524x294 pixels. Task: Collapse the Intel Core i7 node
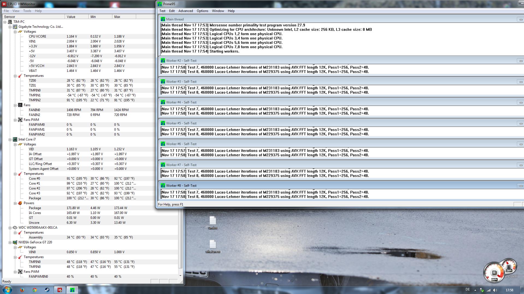coord(10,140)
